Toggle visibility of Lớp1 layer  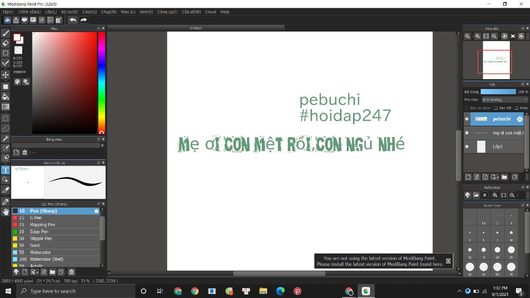(467, 146)
